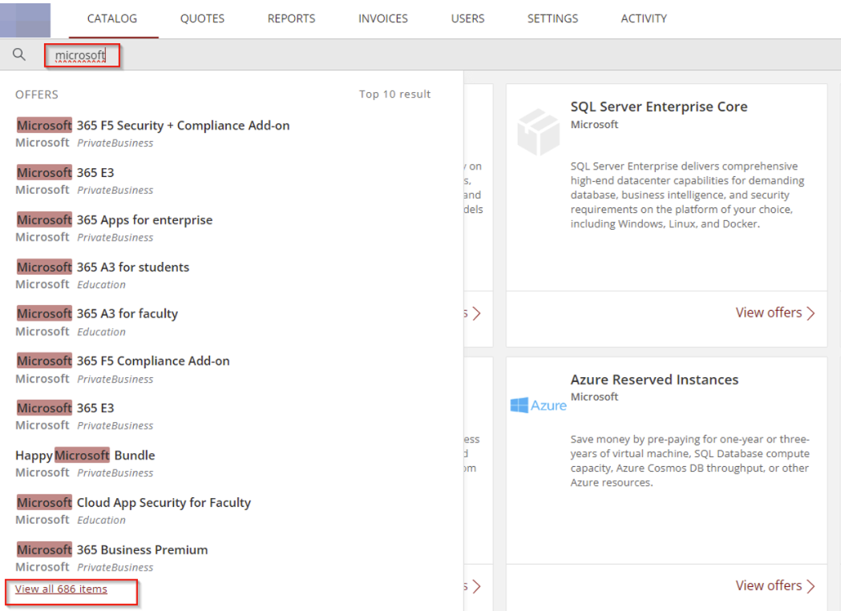Click the Azure logo icon
Viewport: 841px width, 611px height.
pyautogui.click(x=538, y=405)
